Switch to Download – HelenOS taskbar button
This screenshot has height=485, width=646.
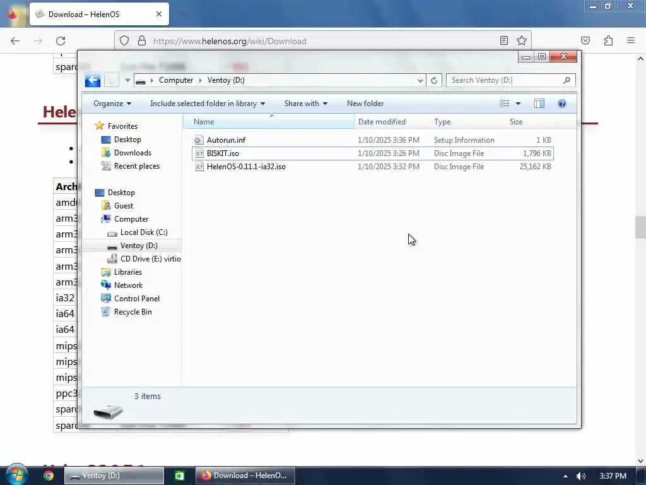[245, 476]
